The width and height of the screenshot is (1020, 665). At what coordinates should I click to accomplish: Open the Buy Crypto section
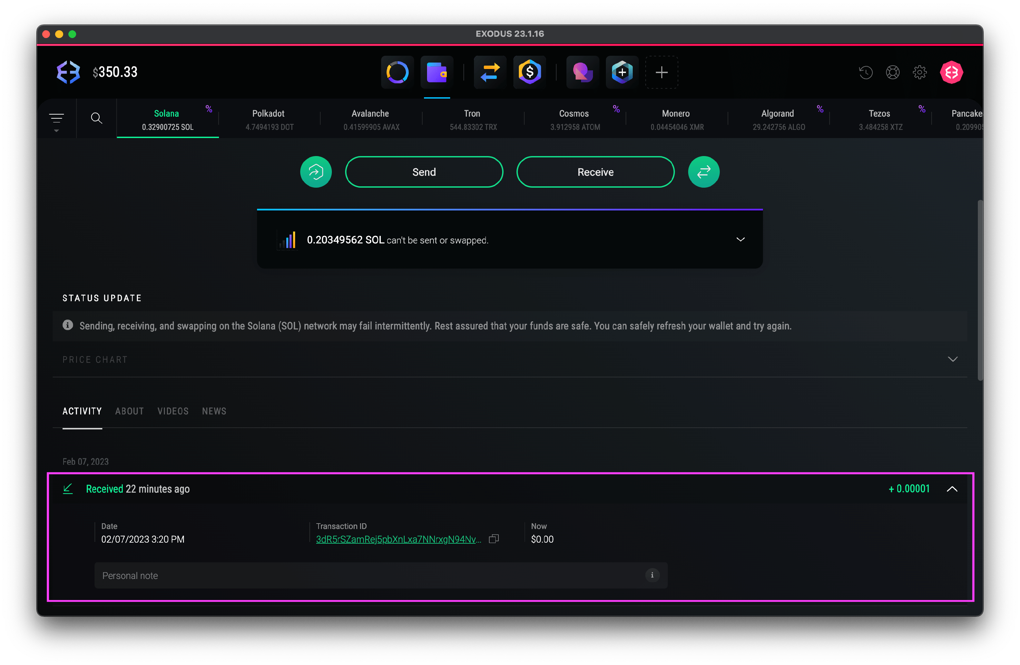tap(530, 72)
